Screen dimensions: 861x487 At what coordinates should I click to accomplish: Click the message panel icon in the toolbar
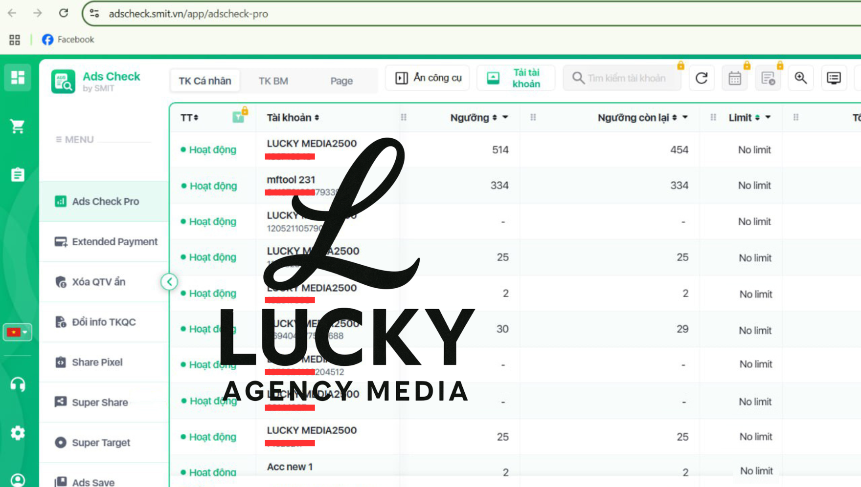[834, 78]
